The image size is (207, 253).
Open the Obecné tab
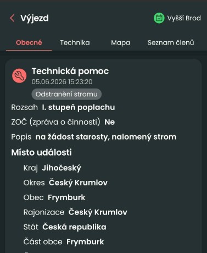point(29,42)
